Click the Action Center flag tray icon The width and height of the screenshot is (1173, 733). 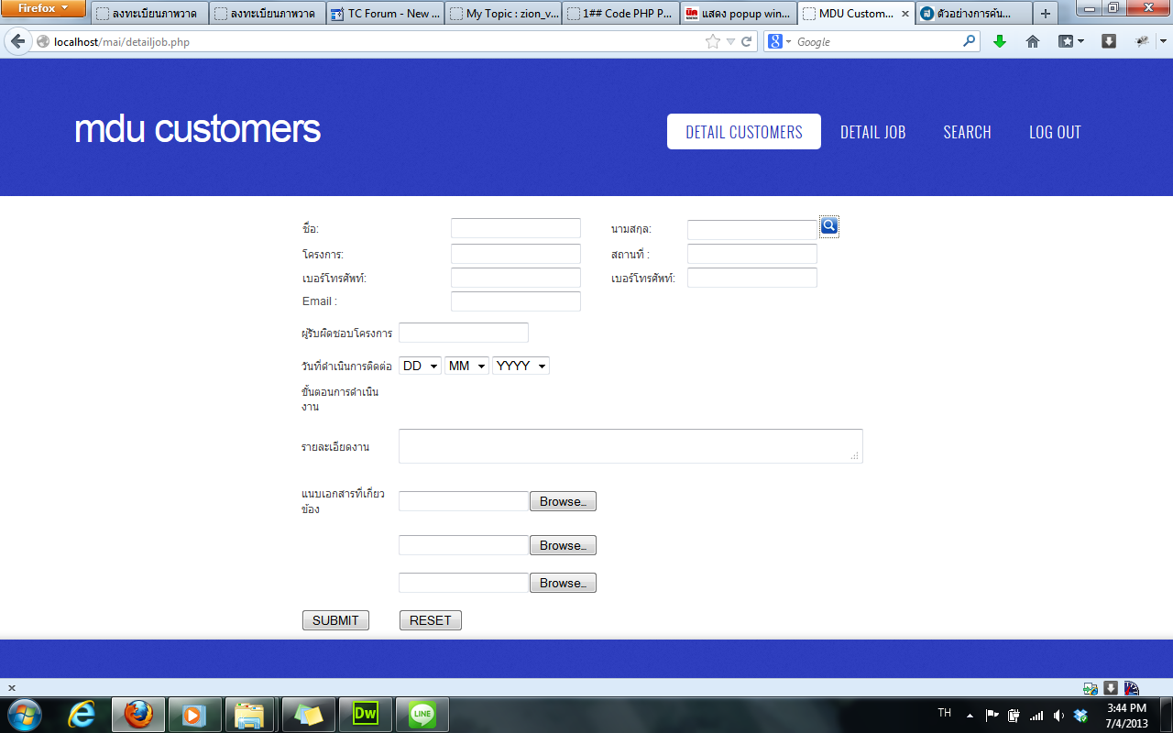pos(992,716)
